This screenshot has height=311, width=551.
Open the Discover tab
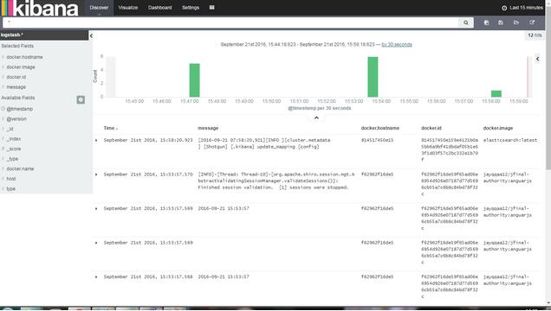tap(99, 8)
